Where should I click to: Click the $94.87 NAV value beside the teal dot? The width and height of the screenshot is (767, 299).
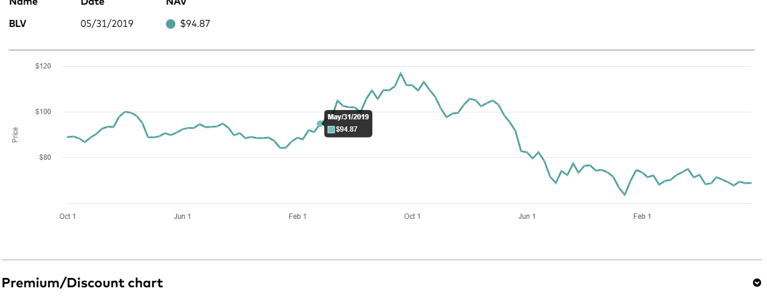pyautogui.click(x=195, y=24)
